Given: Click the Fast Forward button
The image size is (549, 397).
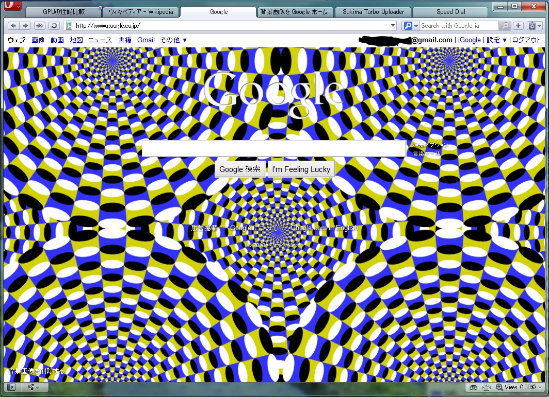Looking at the screenshot, I should coord(40,26).
